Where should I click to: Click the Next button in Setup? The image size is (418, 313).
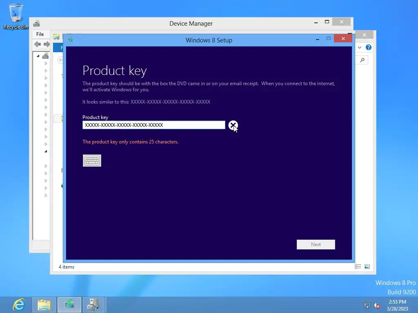pyautogui.click(x=316, y=245)
